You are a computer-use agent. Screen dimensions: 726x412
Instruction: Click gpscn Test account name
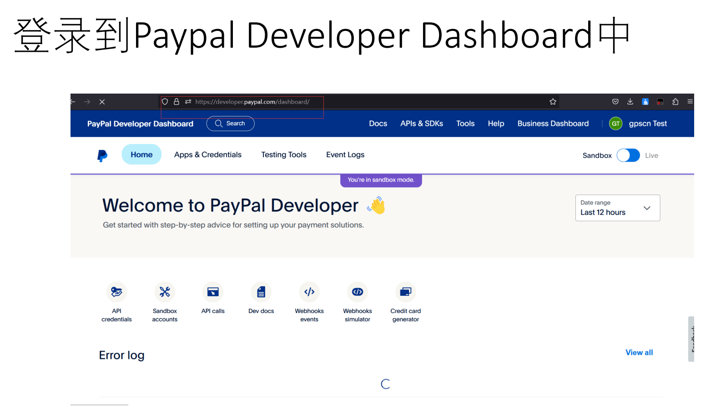(x=648, y=124)
